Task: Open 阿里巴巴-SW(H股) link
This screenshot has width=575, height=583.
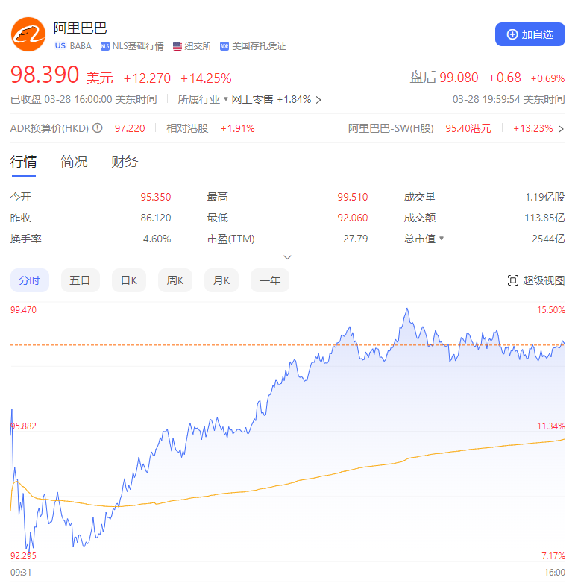Action: pyautogui.click(x=391, y=128)
